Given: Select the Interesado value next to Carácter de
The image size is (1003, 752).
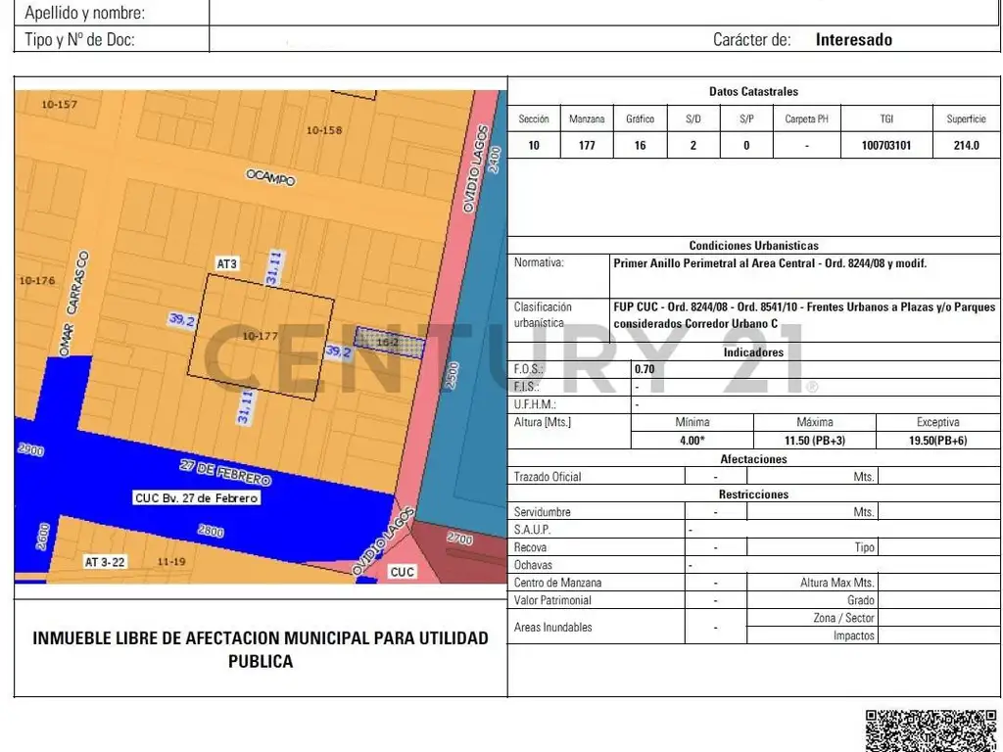Looking at the screenshot, I should point(853,40).
